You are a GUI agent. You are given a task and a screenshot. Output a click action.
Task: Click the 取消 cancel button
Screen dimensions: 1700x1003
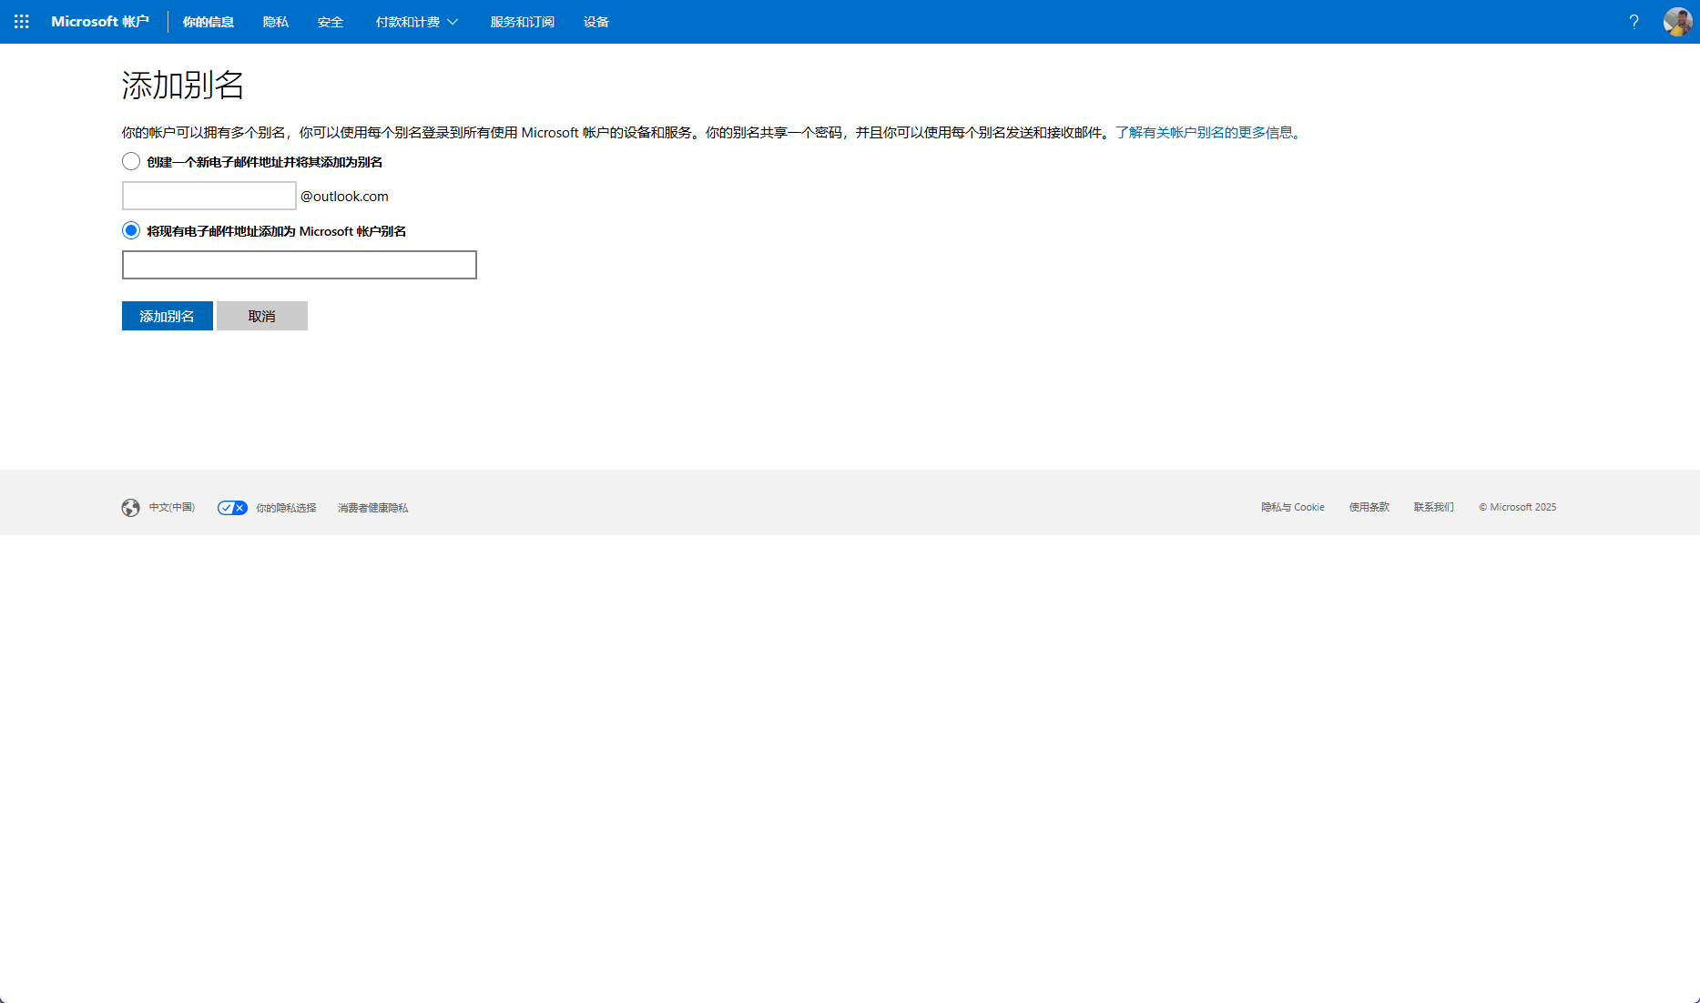click(262, 315)
